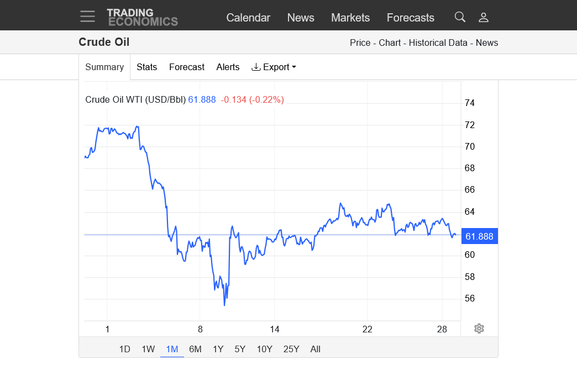Show All historical data range
This screenshot has width=577, height=376.
[315, 349]
